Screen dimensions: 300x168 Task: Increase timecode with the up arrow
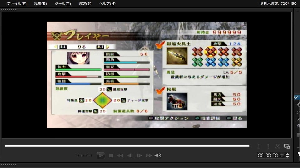287,154
